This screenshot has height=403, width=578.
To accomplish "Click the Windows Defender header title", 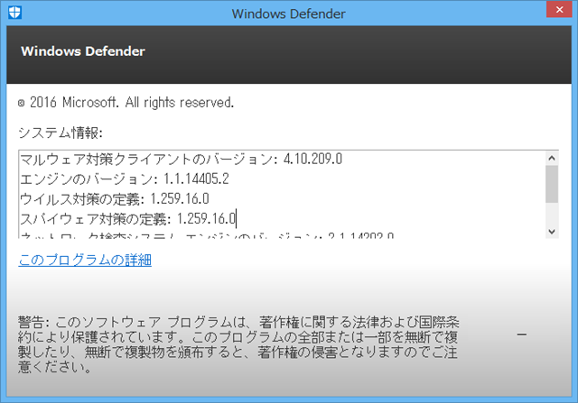I will pyautogui.click(x=83, y=51).
